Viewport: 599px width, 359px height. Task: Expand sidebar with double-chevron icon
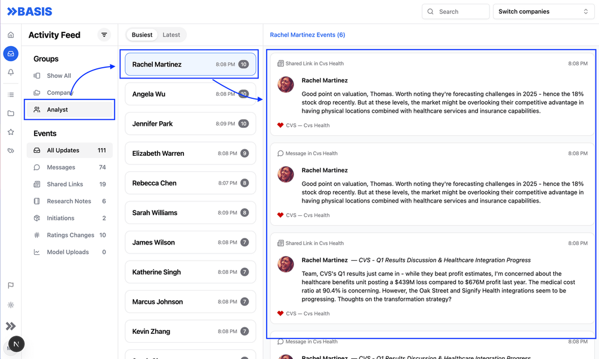(x=11, y=326)
